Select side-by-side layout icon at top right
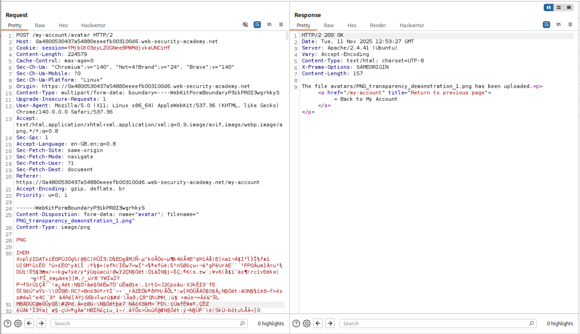 pyautogui.click(x=548, y=7)
